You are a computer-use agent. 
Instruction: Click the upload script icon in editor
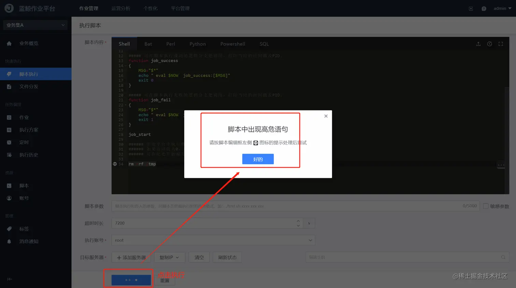[x=478, y=44]
